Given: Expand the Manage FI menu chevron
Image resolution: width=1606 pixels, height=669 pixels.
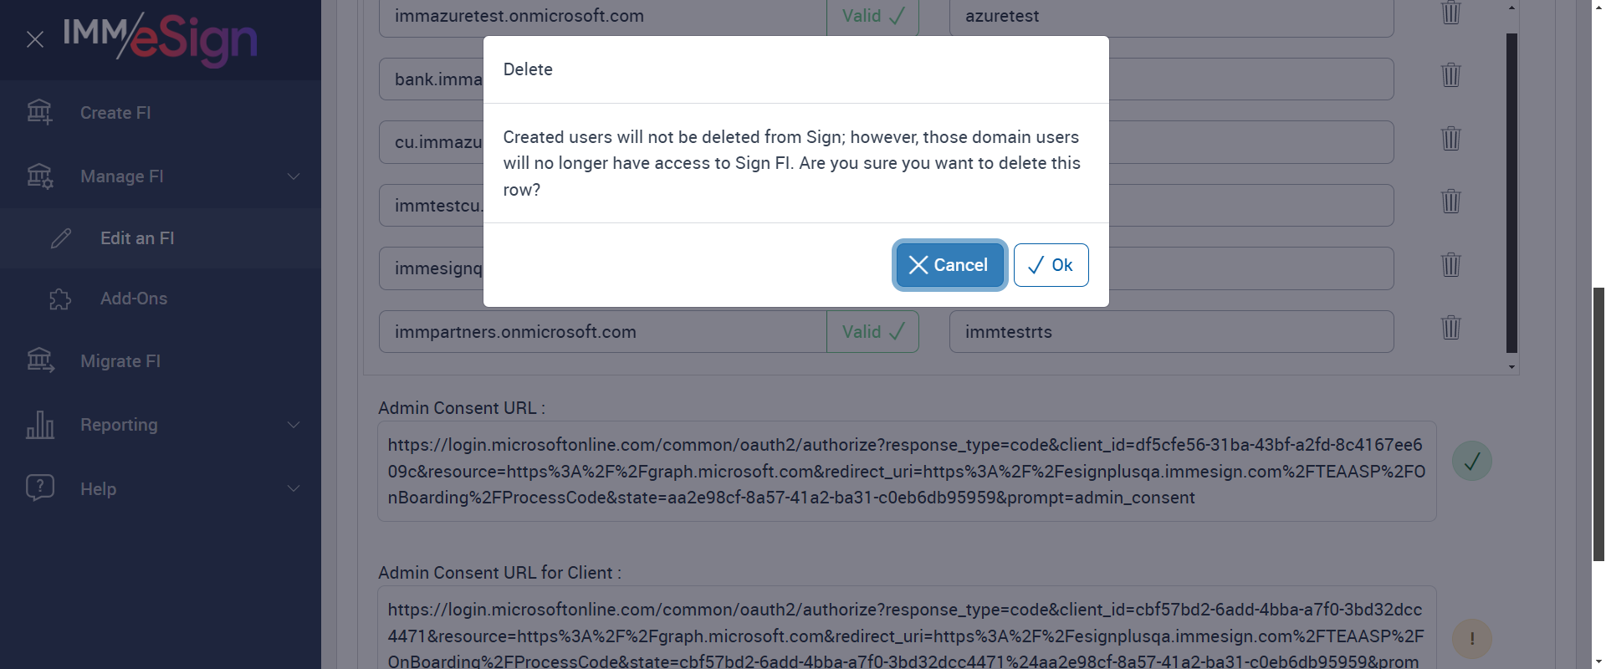Looking at the screenshot, I should (x=294, y=176).
